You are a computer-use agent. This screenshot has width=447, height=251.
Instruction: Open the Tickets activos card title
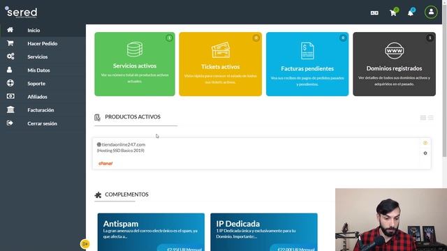pos(221,67)
